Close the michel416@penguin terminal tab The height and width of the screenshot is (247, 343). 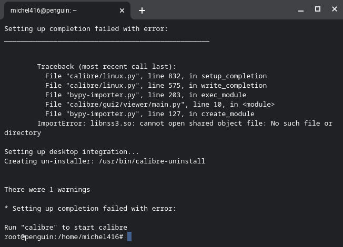122,10
